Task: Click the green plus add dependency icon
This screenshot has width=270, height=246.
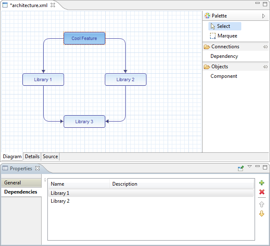Action: pyautogui.click(x=262, y=183)
